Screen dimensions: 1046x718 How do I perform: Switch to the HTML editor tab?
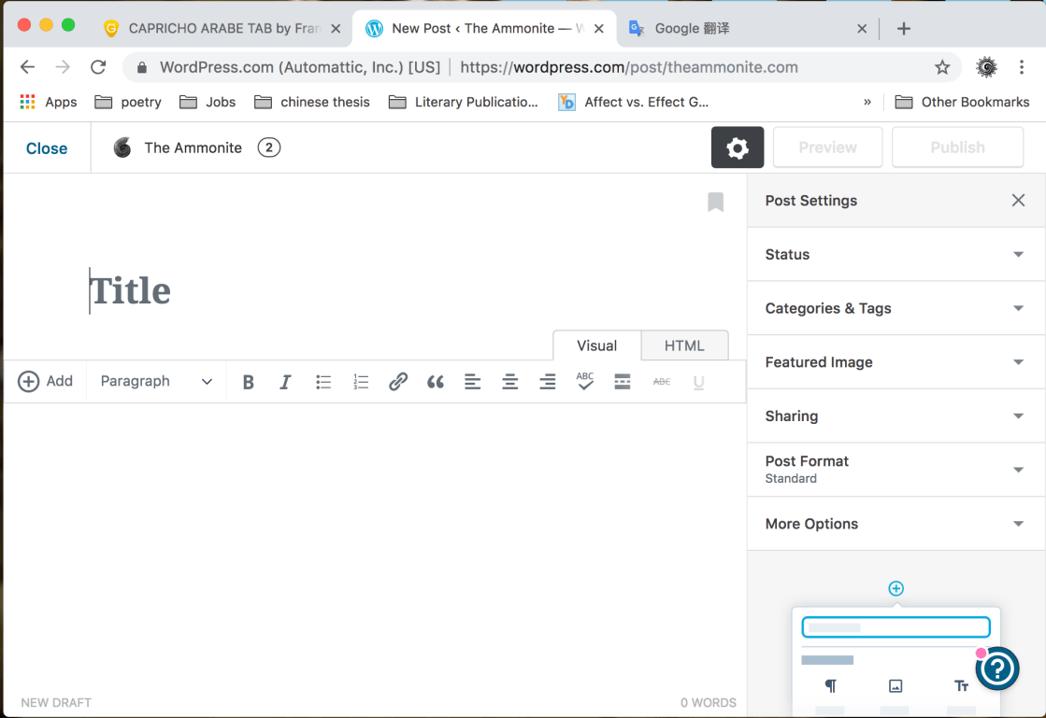[684, 345]
